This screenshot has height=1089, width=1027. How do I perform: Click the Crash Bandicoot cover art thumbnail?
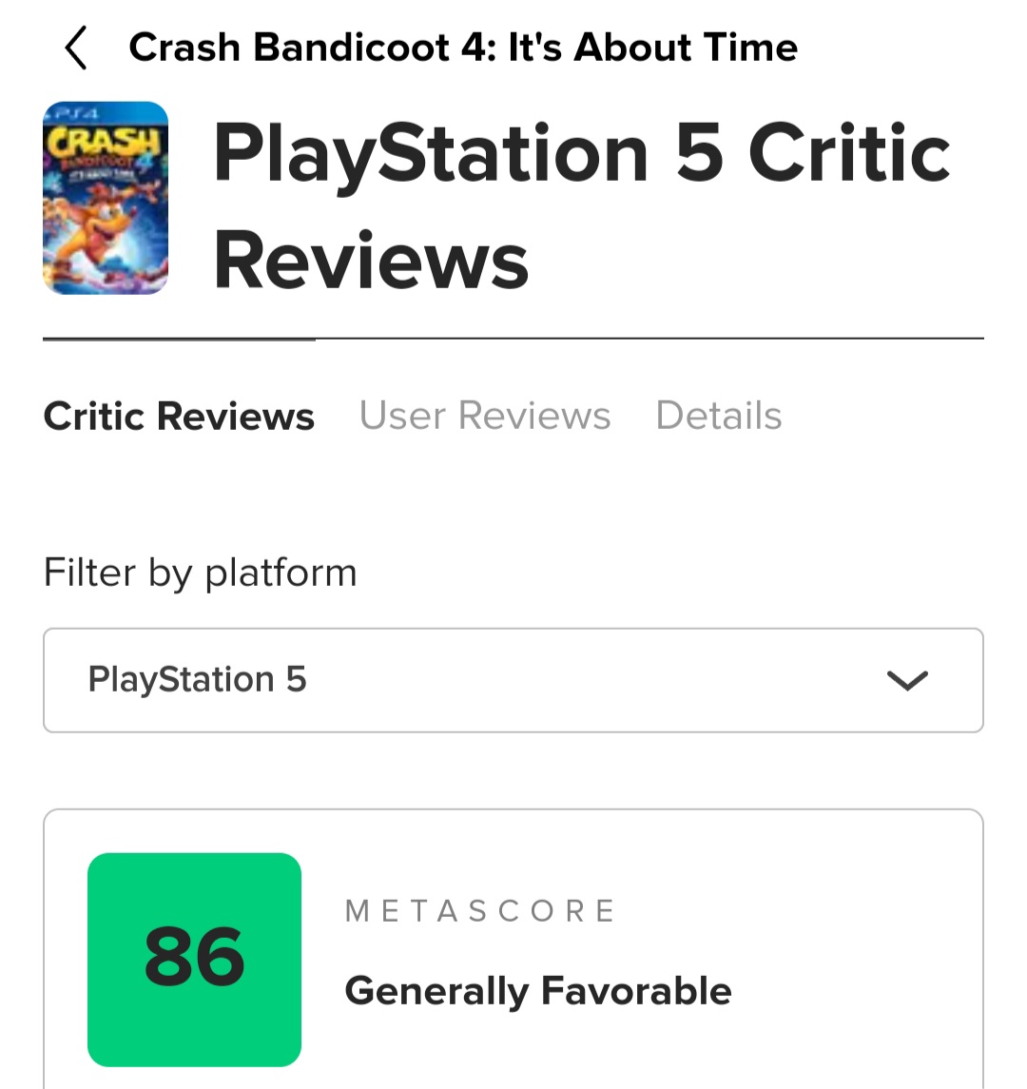pos(106,198)
